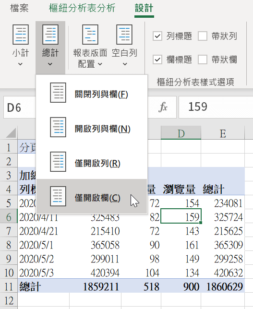Click total cell 518

tap(141, 286)
